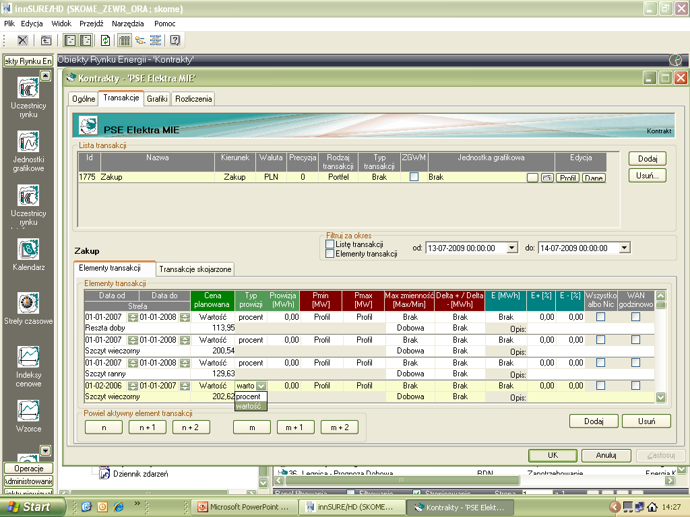The width and height of the screenshot is (690, 517).
Task: Click the sidebar scroll-down arrow button
Action: tap(45, 450)
